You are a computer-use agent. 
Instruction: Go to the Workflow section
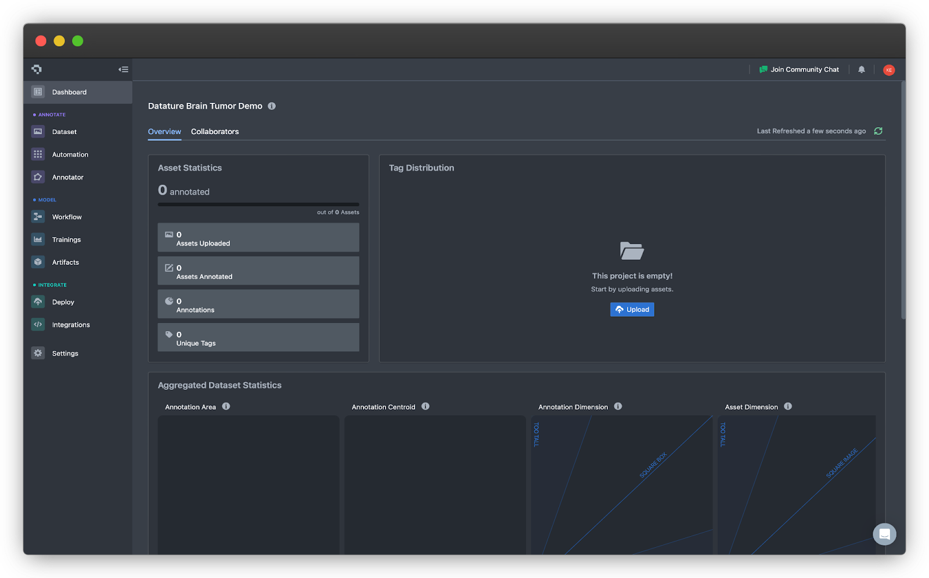click(x=67, y=216)
